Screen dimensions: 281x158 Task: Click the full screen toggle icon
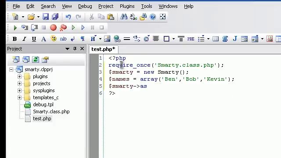[x=163, y=17]
